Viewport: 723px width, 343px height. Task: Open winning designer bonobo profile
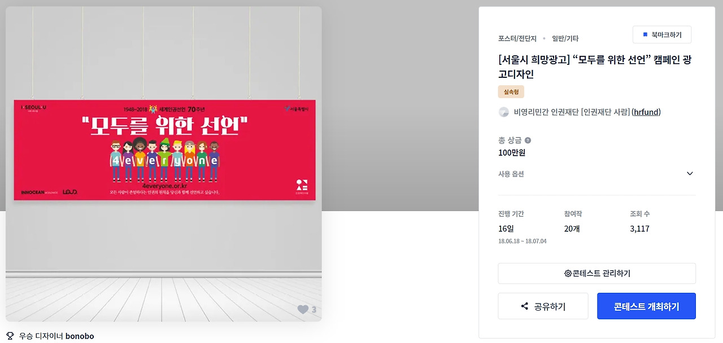pos(80,336)
